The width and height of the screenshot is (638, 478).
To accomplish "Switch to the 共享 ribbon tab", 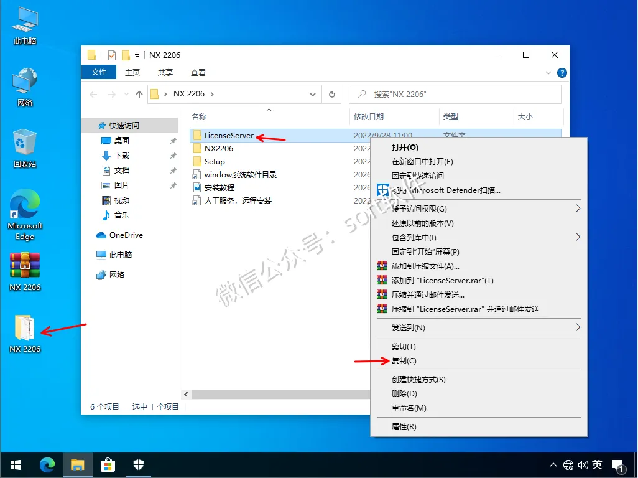I will [165, 72].
